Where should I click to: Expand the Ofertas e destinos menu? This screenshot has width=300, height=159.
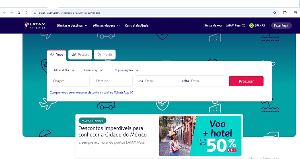(x=72, y=25)
